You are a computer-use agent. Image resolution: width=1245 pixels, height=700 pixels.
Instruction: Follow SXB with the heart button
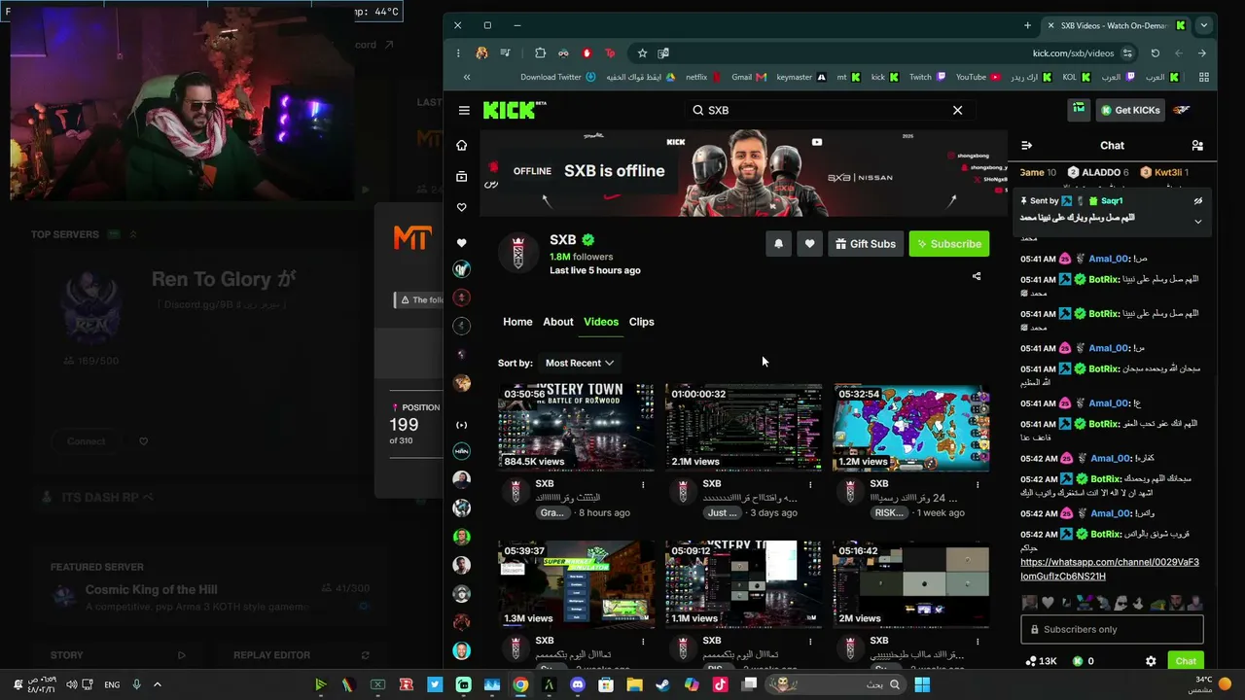809,244
